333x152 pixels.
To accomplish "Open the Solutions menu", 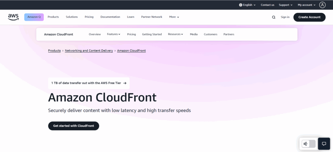I will coord(72,17).
